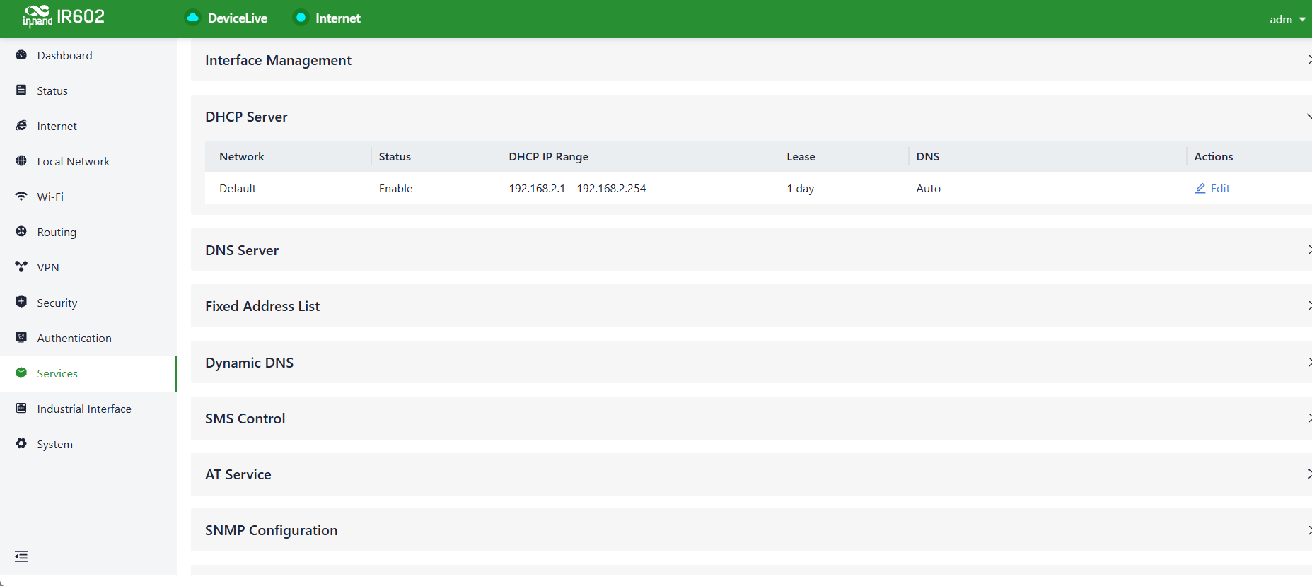This screenshot has width=1312, height=586.
Task: Click the Local Network globe icon
Action: [21, 161]
